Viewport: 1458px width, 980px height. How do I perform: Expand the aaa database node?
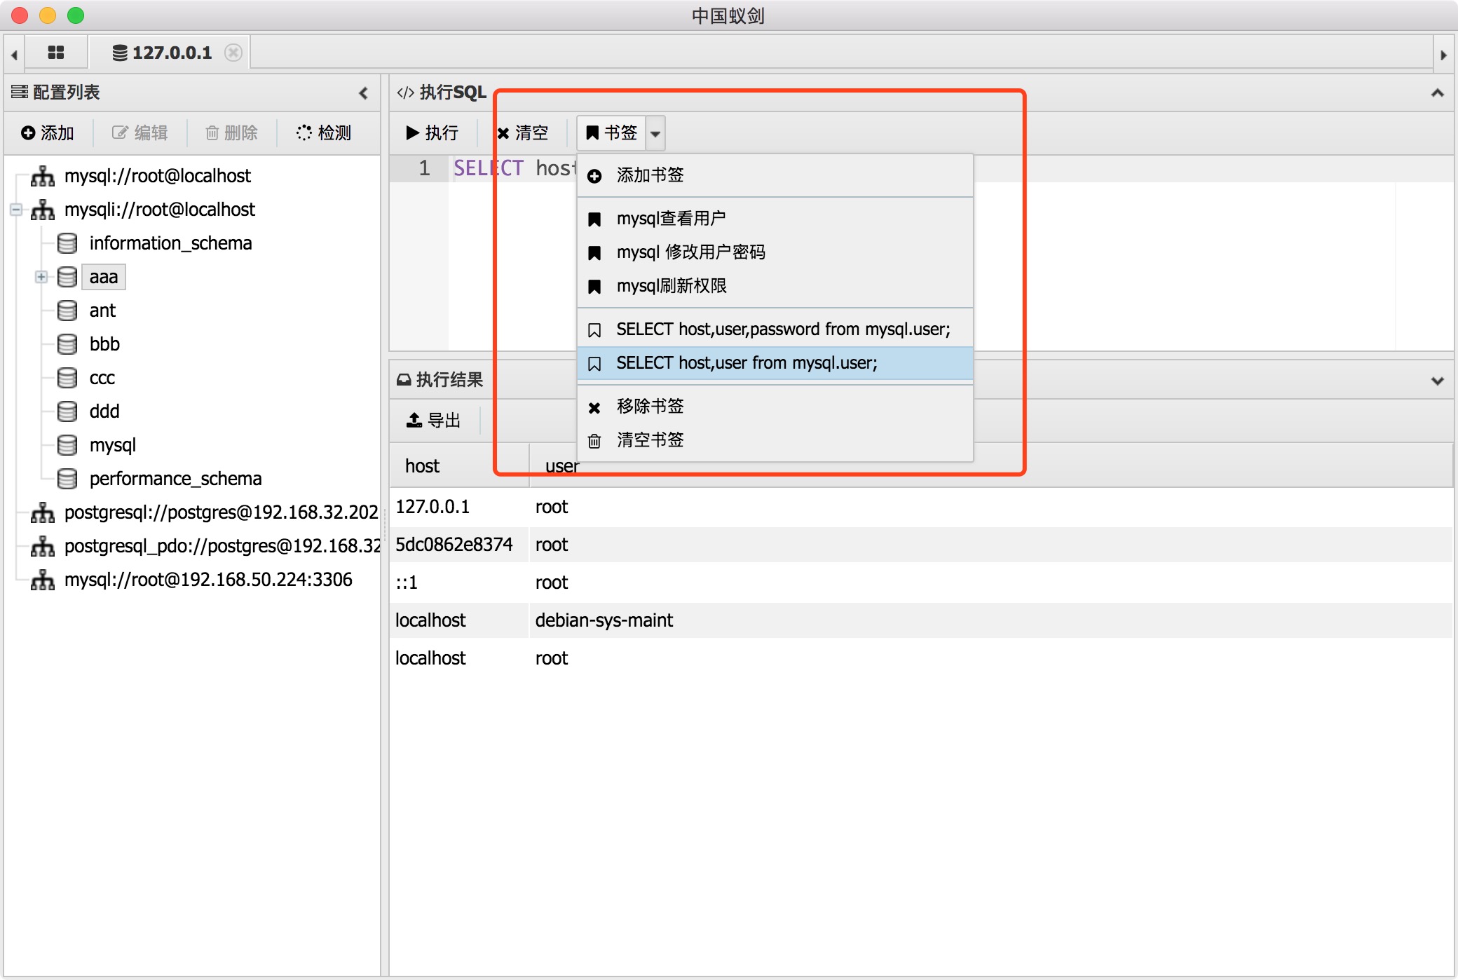[x=41, y=277]
